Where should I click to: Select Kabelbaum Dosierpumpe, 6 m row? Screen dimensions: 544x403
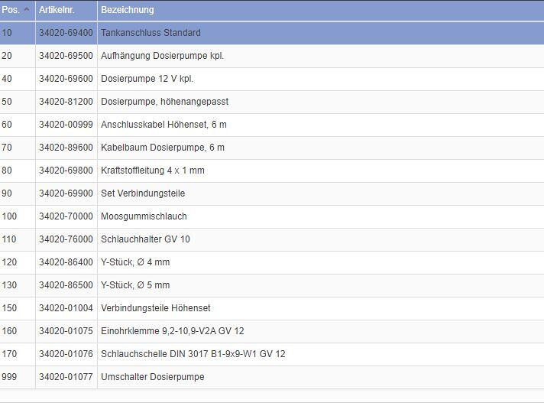[162, 148]
